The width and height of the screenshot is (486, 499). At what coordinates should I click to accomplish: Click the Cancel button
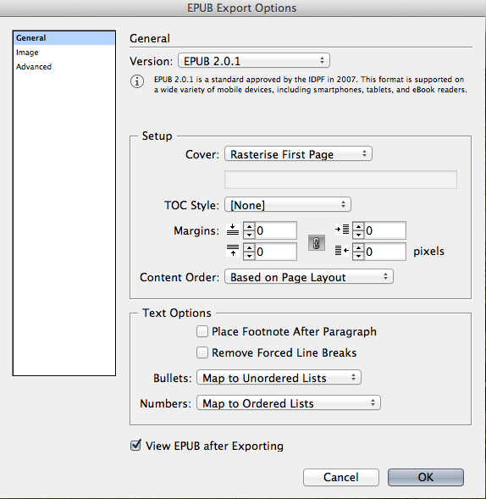(341, 477)
